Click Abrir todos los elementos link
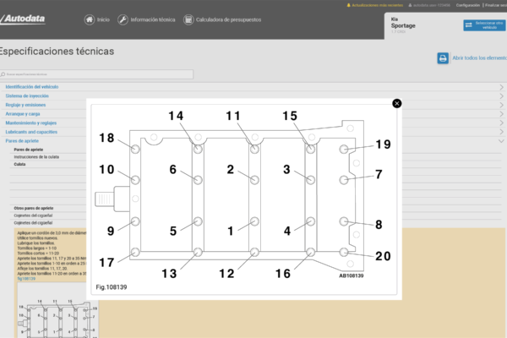Viewport: 507px width, 338px height. (x=479, y=58)
